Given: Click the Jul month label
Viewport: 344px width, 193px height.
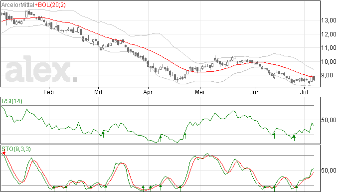Looking at the screenshot, I should [x=304, y=92].
